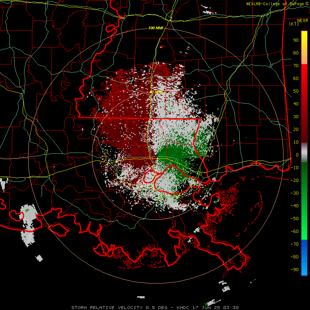
Task: Click the 0 value on velocity scale
Action: 297,155
